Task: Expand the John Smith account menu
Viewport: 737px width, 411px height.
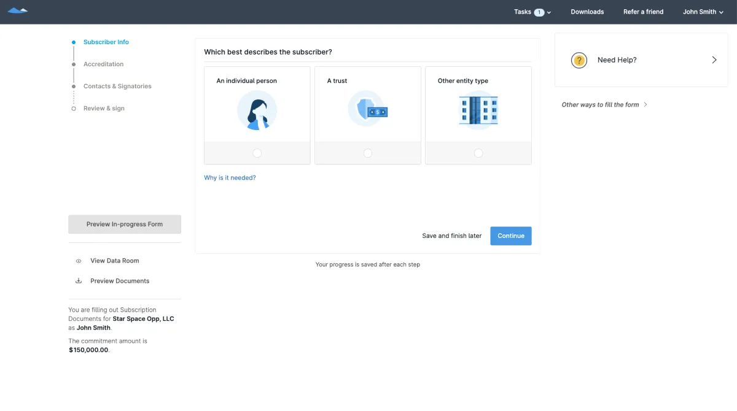Action: point(703,12)
